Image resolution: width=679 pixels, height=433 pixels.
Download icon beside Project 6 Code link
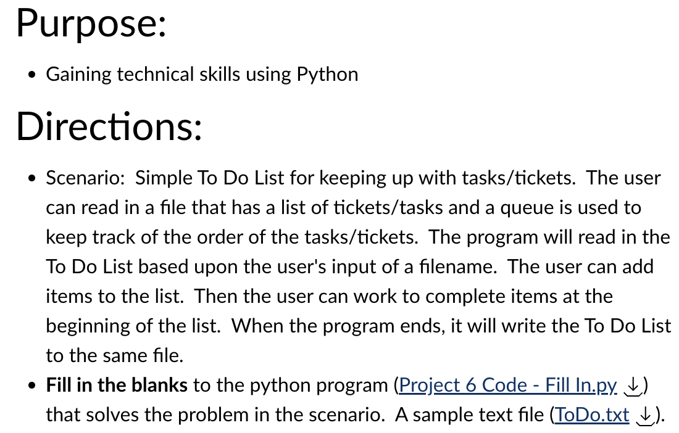[x=633, y=386]
